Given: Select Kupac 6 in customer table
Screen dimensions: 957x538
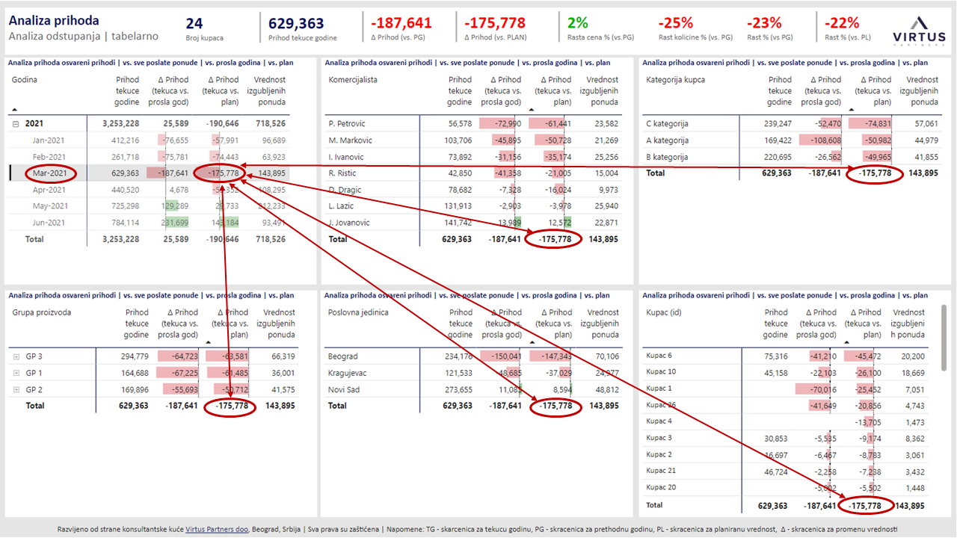Looking at the screenshot, I should [x=659, y=356].
